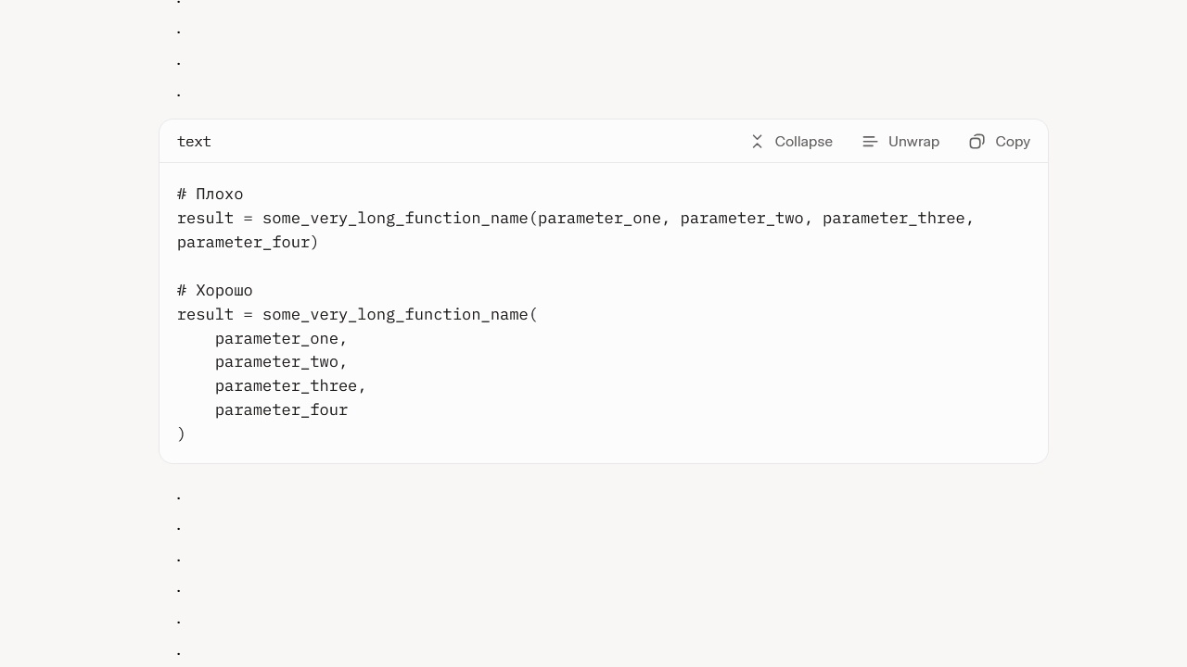Click parameter_one in the long single-line call
Viewport: 1187px width, 667px height.
pyautogui.click(x=599, y=219)
